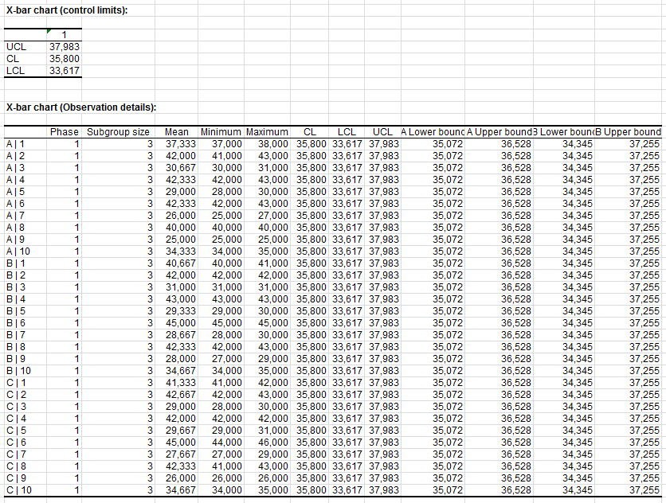Select the row label 'B | 10'
This screenshot has height=503, width=666.
pos(18,370)
